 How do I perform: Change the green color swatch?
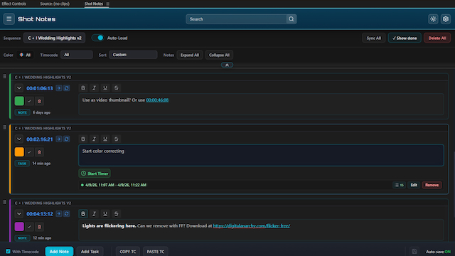tap(19, 101)
